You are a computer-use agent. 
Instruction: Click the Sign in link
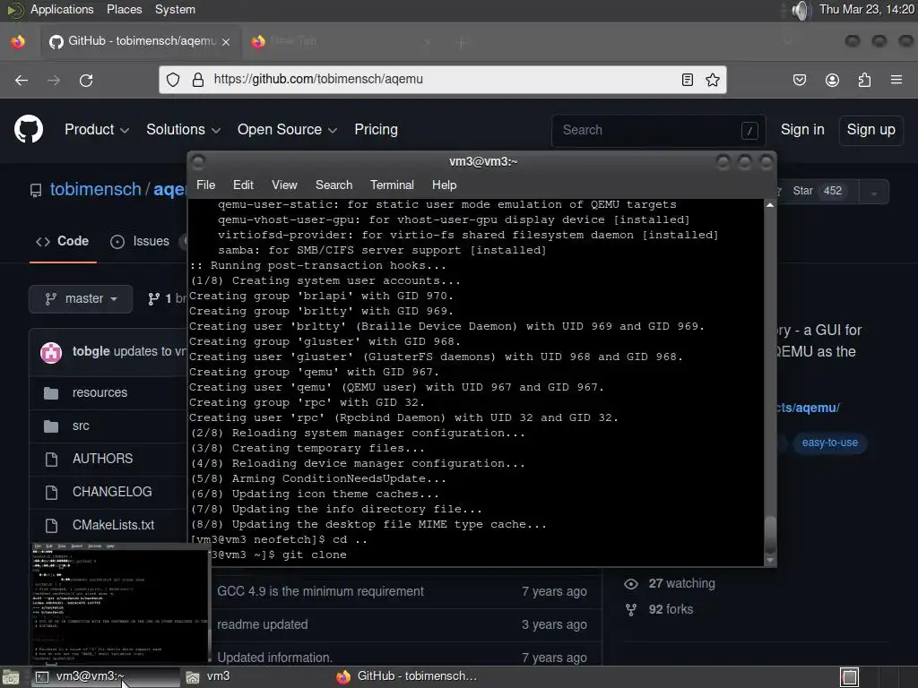(x=802, y=129)
